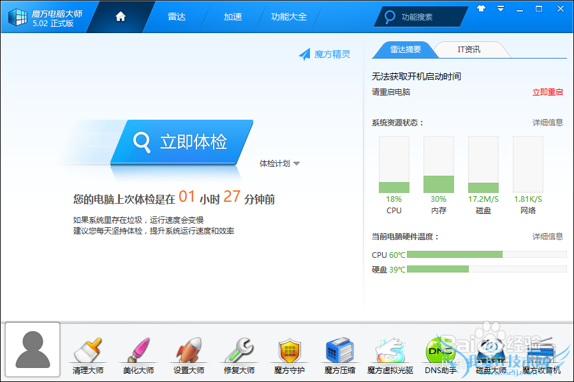
Task: Click the 魔方电脑大师 cube logo
Action: point(18,17)
